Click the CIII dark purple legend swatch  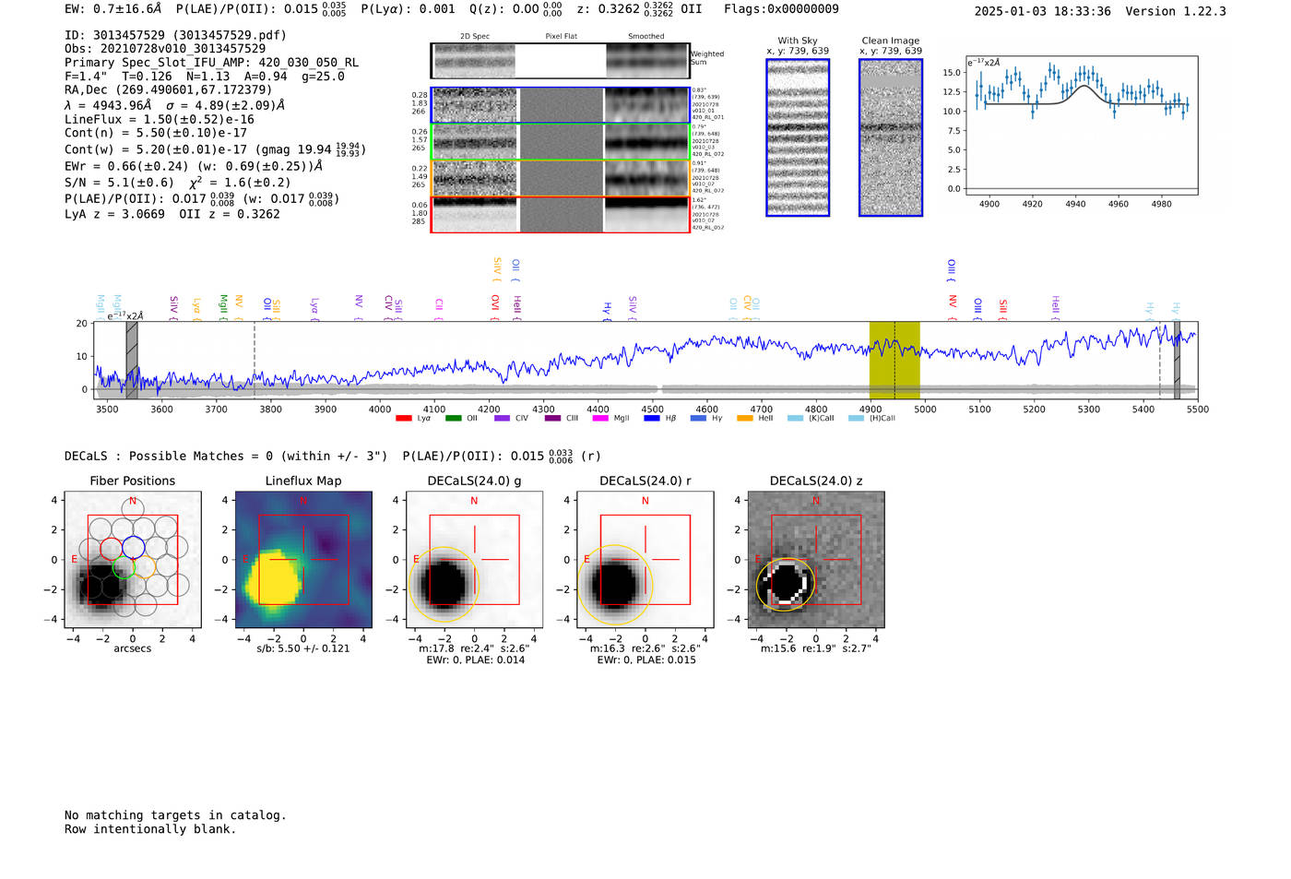[551, 419]
